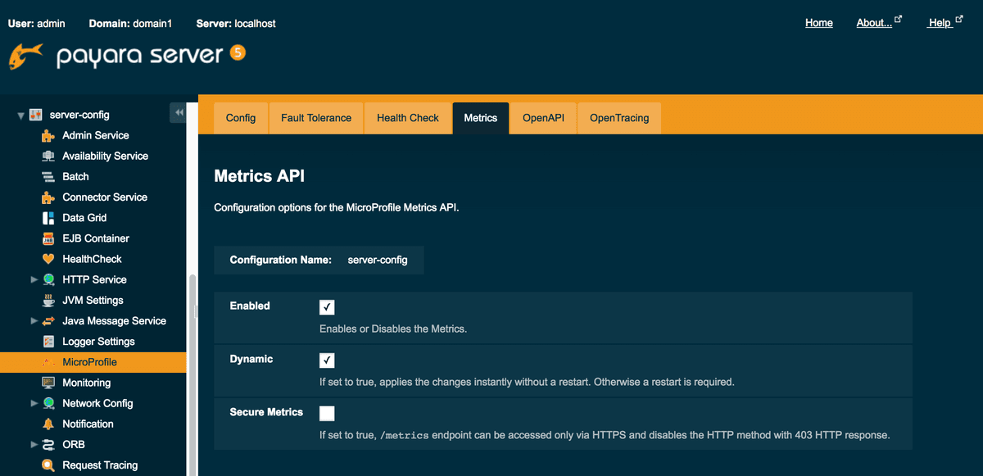Screen dimensions: 983x476
Task: Click the sidebar splitter resize handle
Action: pyautogui.click(x=196, y=311)
